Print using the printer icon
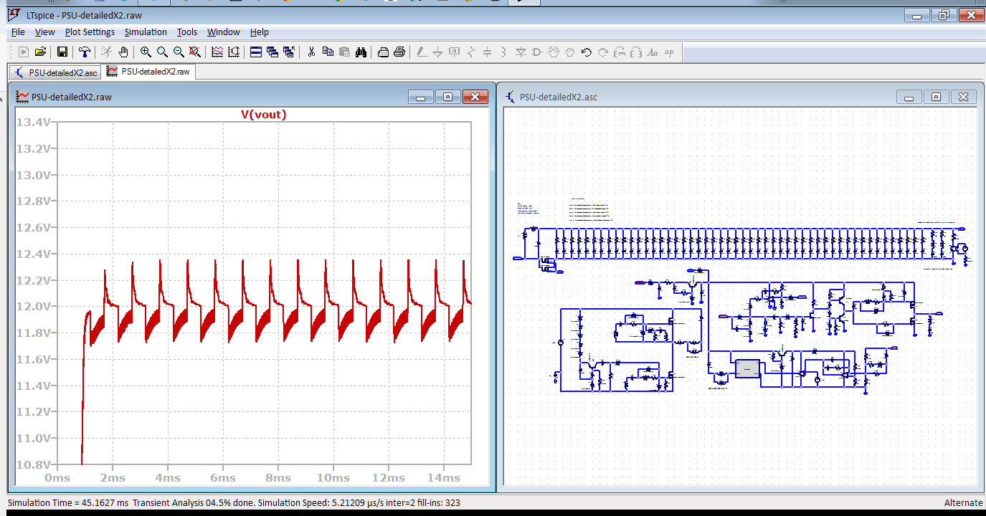 coord(399,52)
